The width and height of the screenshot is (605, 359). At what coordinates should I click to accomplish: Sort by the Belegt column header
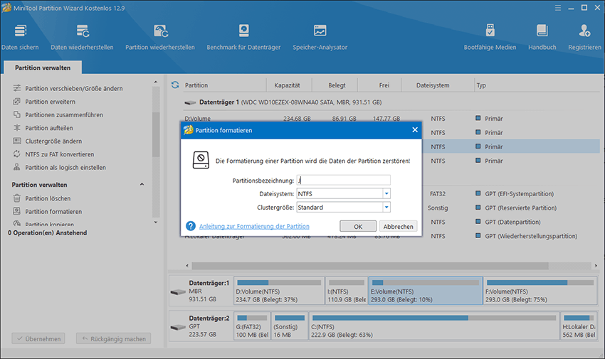[337, 85]
